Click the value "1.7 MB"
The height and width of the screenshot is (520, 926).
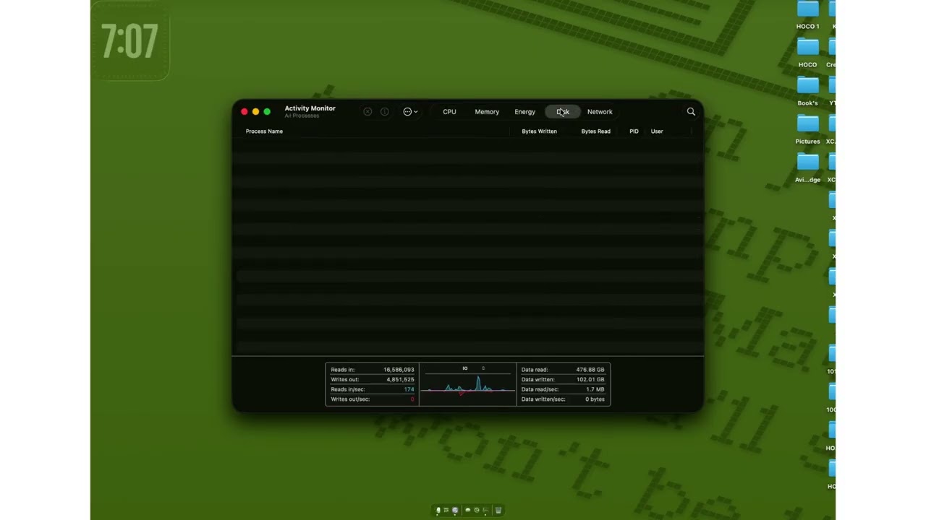(x=595, y=389)
